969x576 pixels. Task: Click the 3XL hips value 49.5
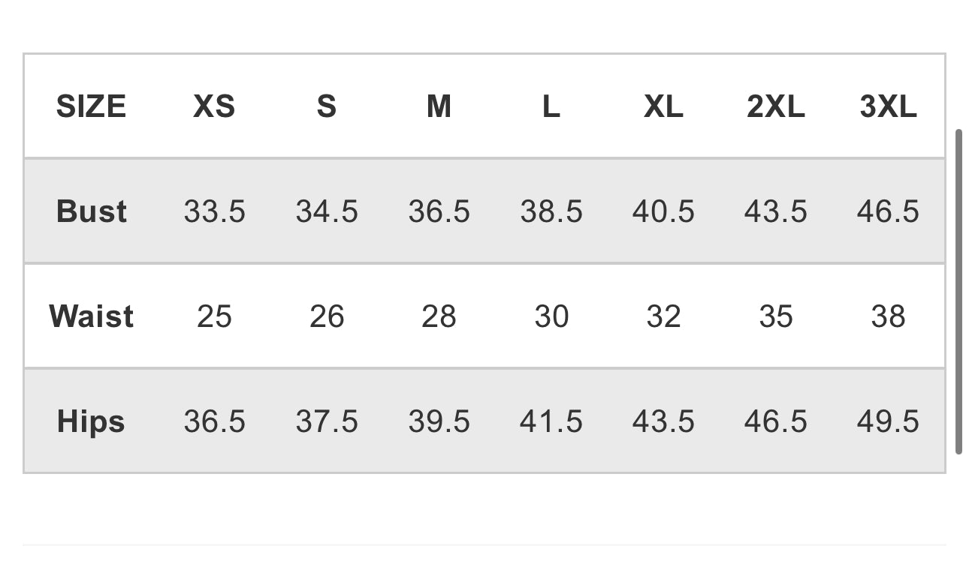[x=888, y=421]
